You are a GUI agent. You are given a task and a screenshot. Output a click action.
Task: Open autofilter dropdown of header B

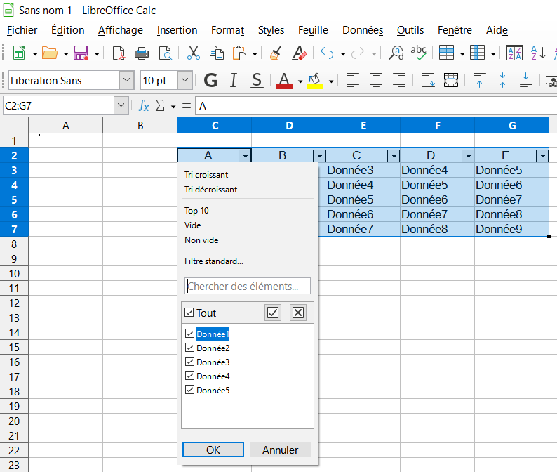click(x=319, y=156)
